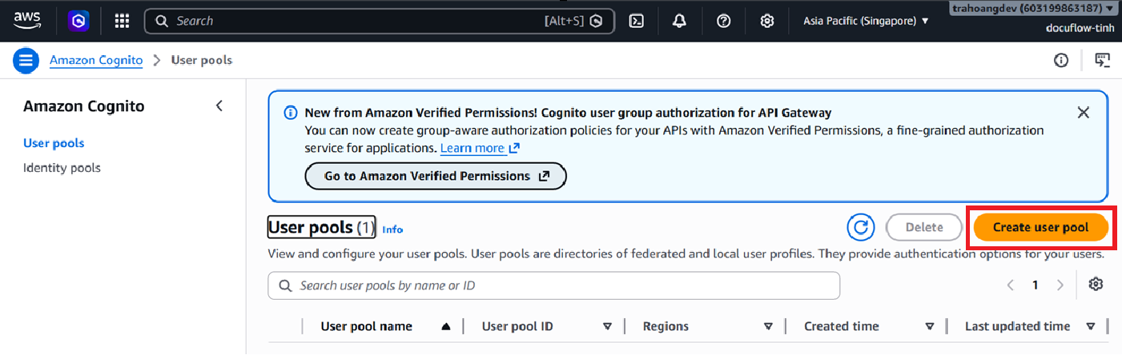Viewport: 1122px width, 363px height.
Task: Click the info circle icon in the banner
Action: point(291,113)
